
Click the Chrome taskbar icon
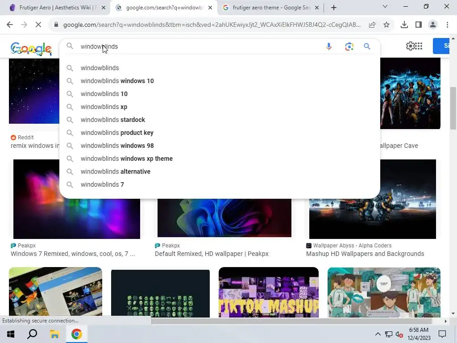coord(77,334)
